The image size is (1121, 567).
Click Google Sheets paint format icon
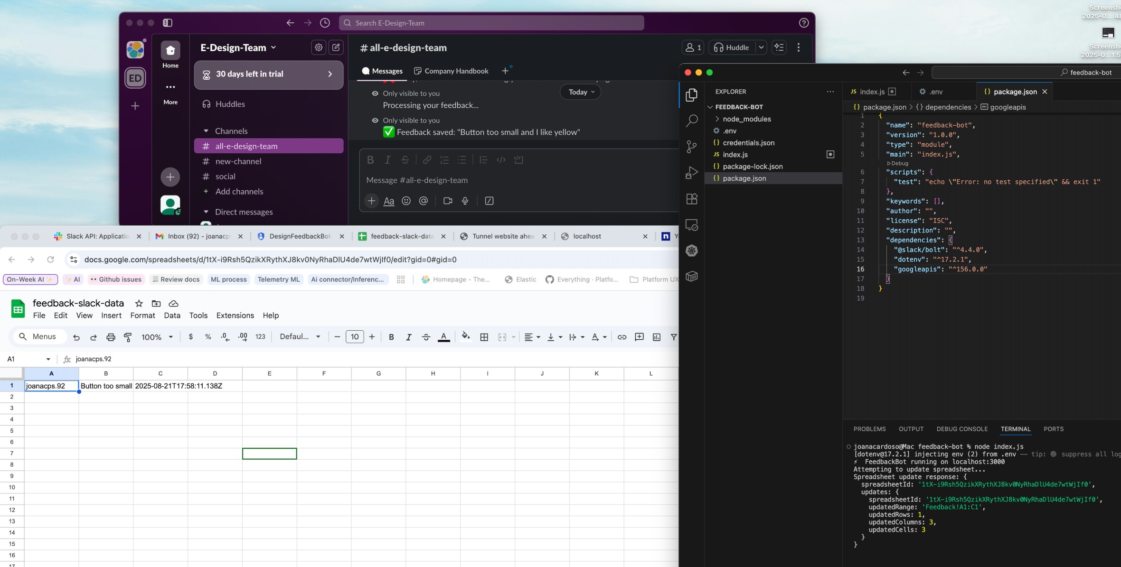coord(128,337)
